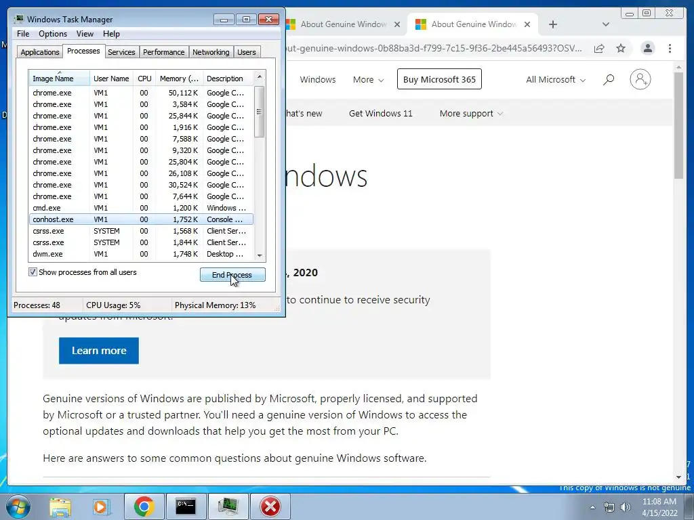694x520 pixels.
Task: Click the process list scrollbar thumb
Action: coord(260,112)
